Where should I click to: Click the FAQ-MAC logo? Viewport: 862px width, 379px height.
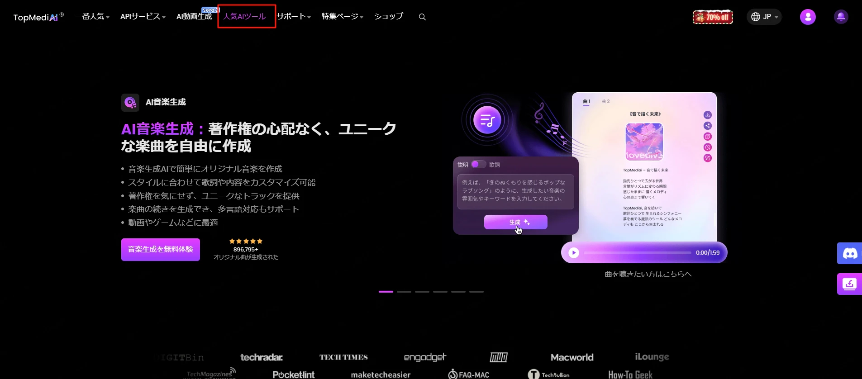pyautogui.click(x=469, y=374)
